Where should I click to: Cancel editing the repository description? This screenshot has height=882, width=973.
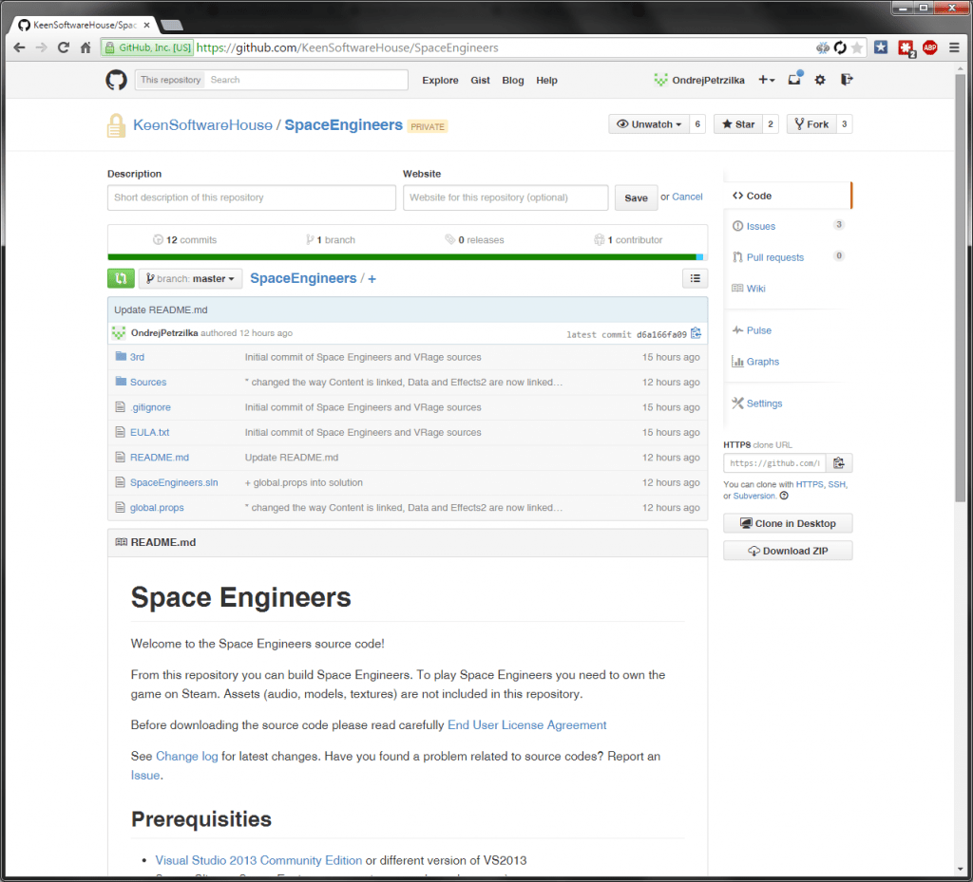(688, 197)
